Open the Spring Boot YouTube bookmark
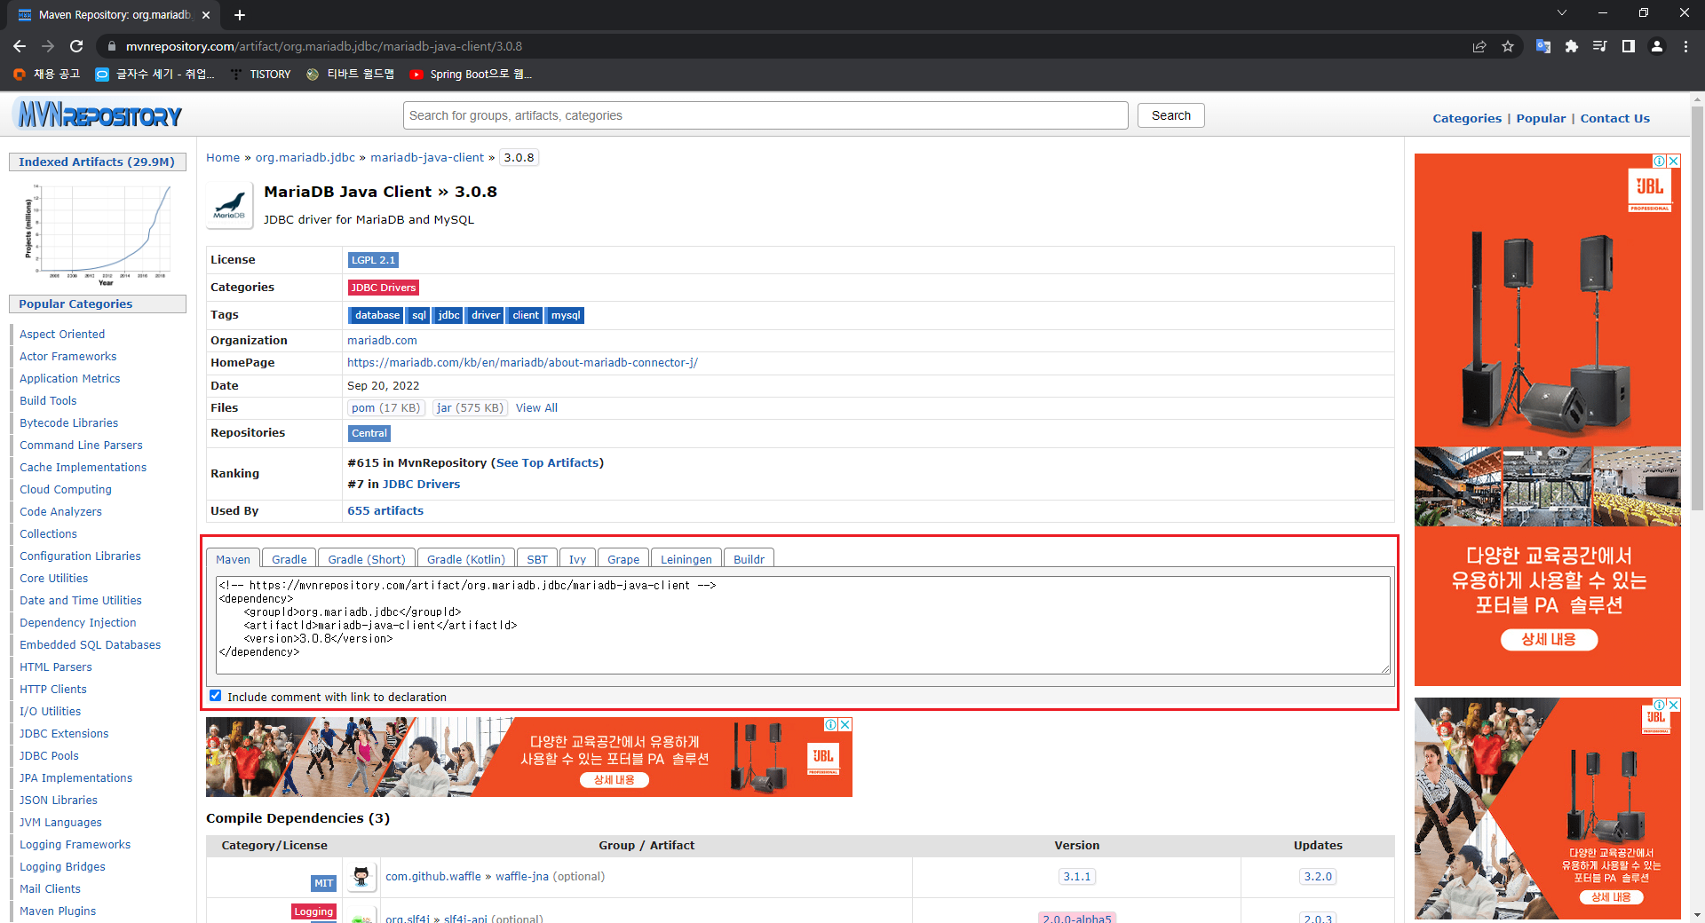Image resolution: width=1705 pixels, height=923 pixels. tap(471, 75)
